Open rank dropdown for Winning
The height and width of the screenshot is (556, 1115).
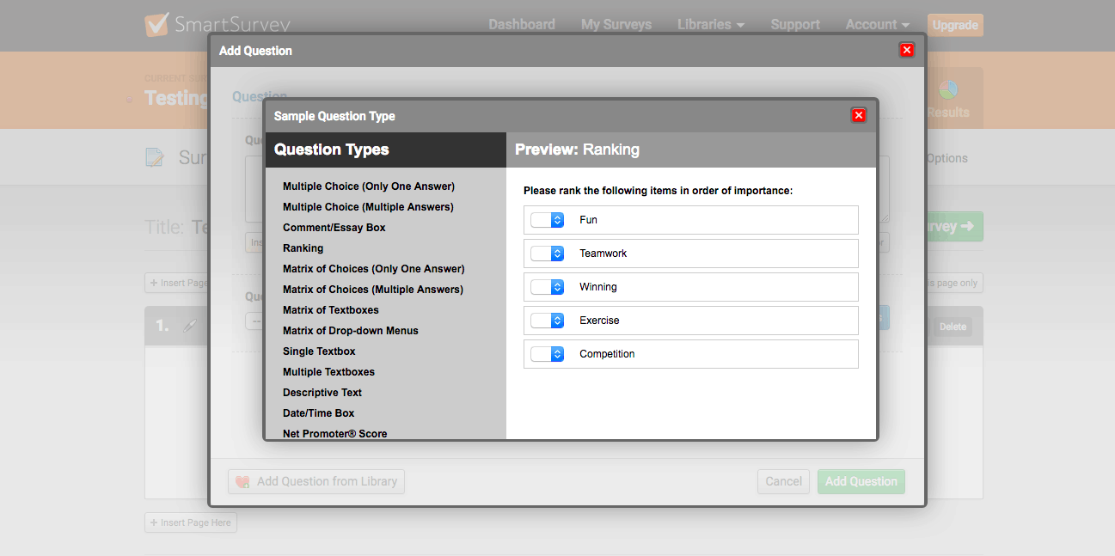tap(547, 287)
